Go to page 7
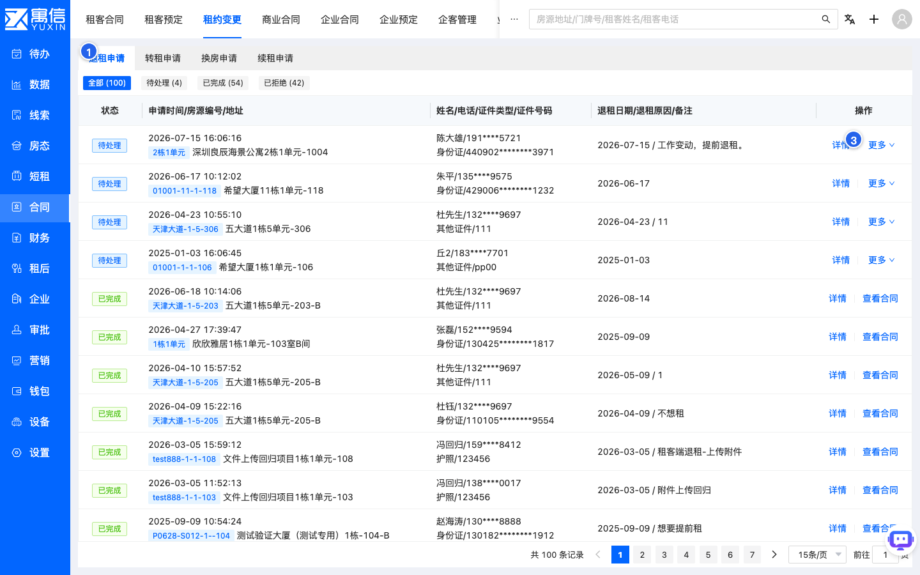 click(x=752, y=555)
